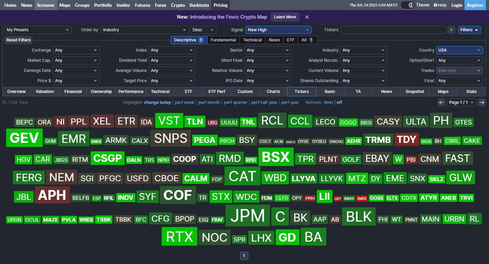This screenshot has height=264, width=489.
Task: Click page number 1 at bottom
Action: pos(244,256)
